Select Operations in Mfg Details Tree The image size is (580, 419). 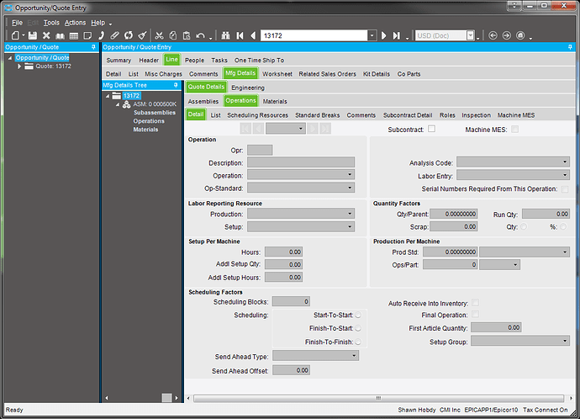click(x=149, y=121)
